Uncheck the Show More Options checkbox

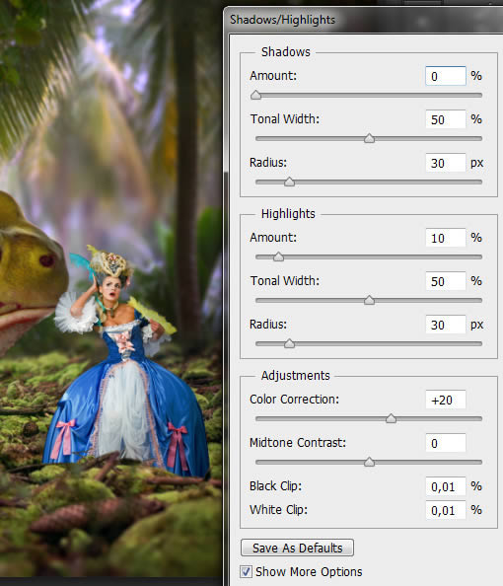[x=246, y=572]
